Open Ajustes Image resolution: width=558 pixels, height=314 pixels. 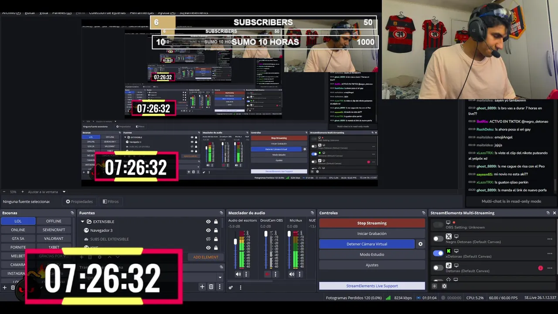point(372,265)
